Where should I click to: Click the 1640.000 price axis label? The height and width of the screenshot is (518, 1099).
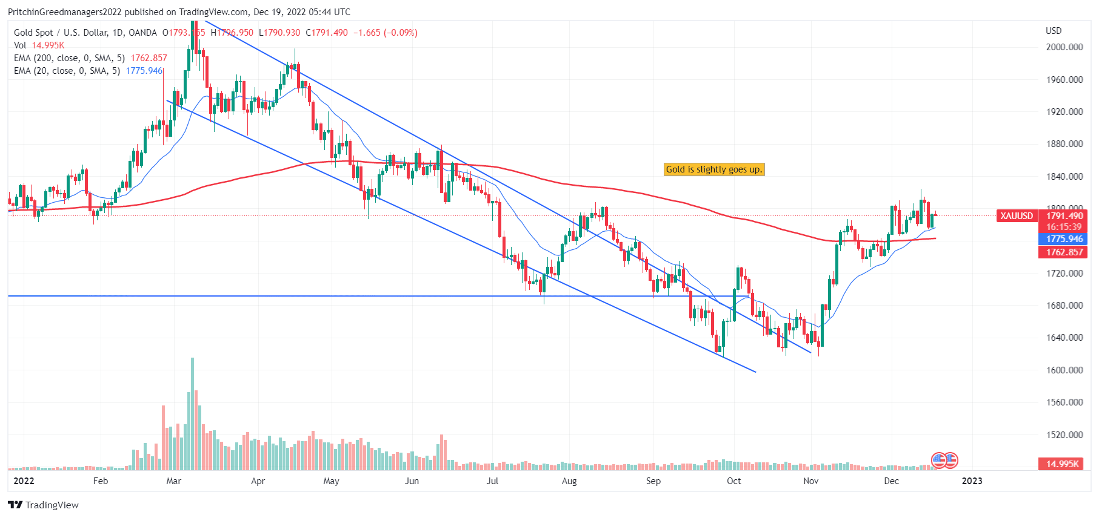point(1064,338)
